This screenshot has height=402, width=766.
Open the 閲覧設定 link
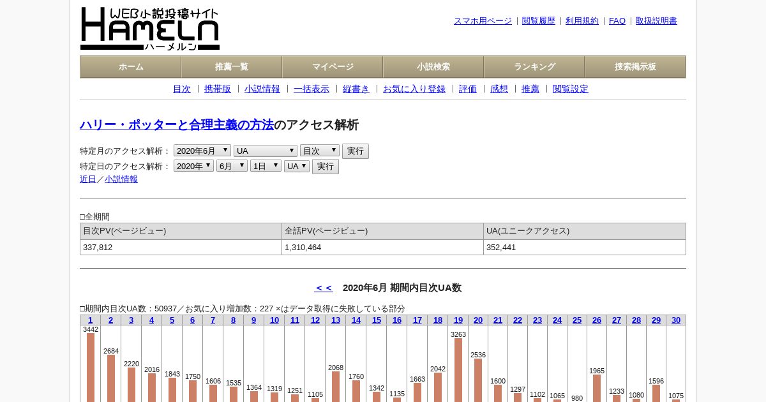tap(571, 89)
